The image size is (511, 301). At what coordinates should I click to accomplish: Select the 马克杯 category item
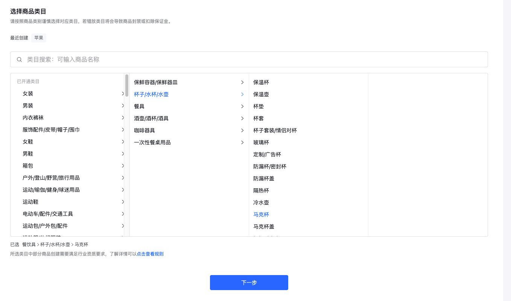pyautogui.click(x=261, y=215)
